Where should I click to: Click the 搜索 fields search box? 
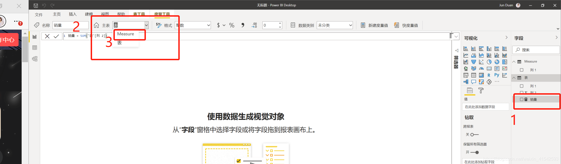pos(536,50)
